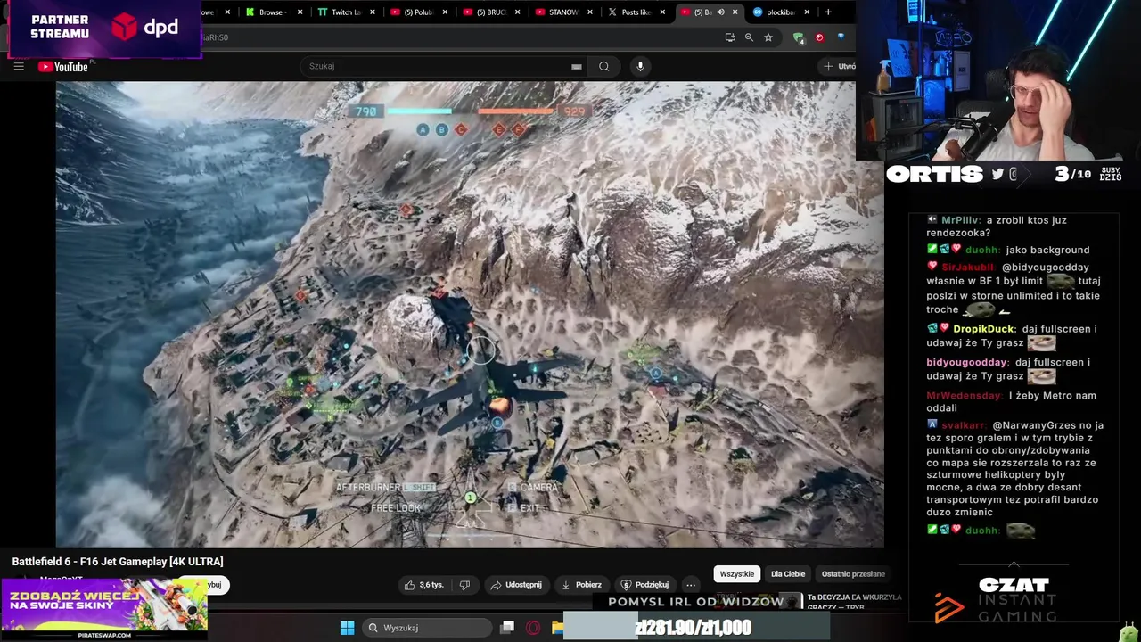Open Task View on the taskbar
The width and height of the screenshot is (1141, 642).
(x=507, y=628)
